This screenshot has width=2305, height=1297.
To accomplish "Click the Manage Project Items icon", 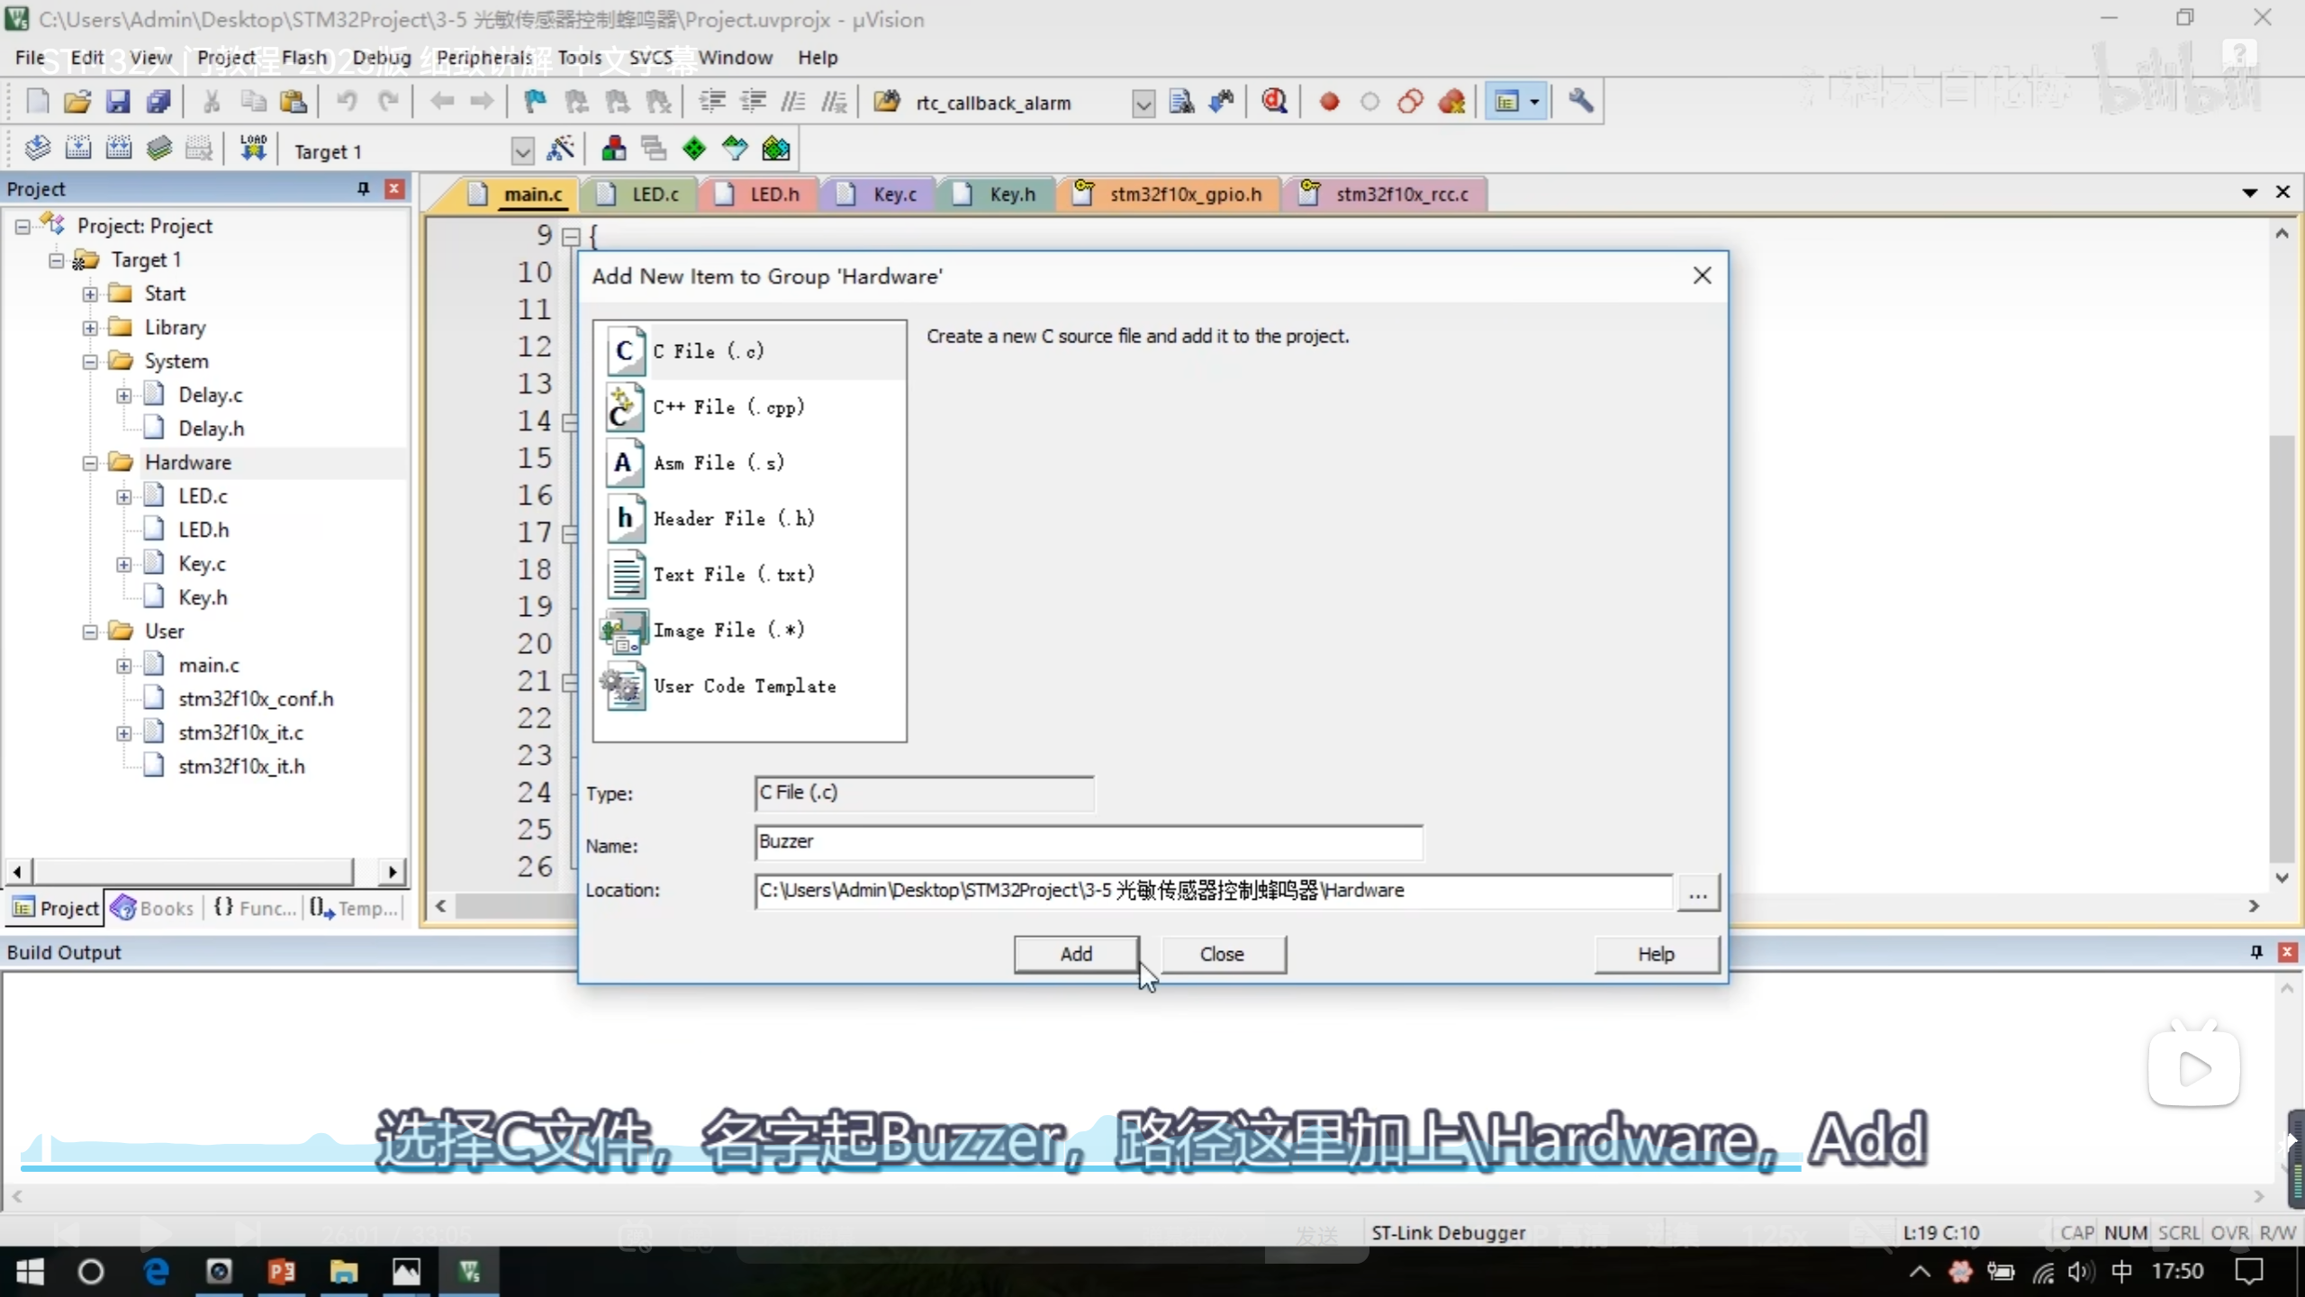I will point(614,150).
